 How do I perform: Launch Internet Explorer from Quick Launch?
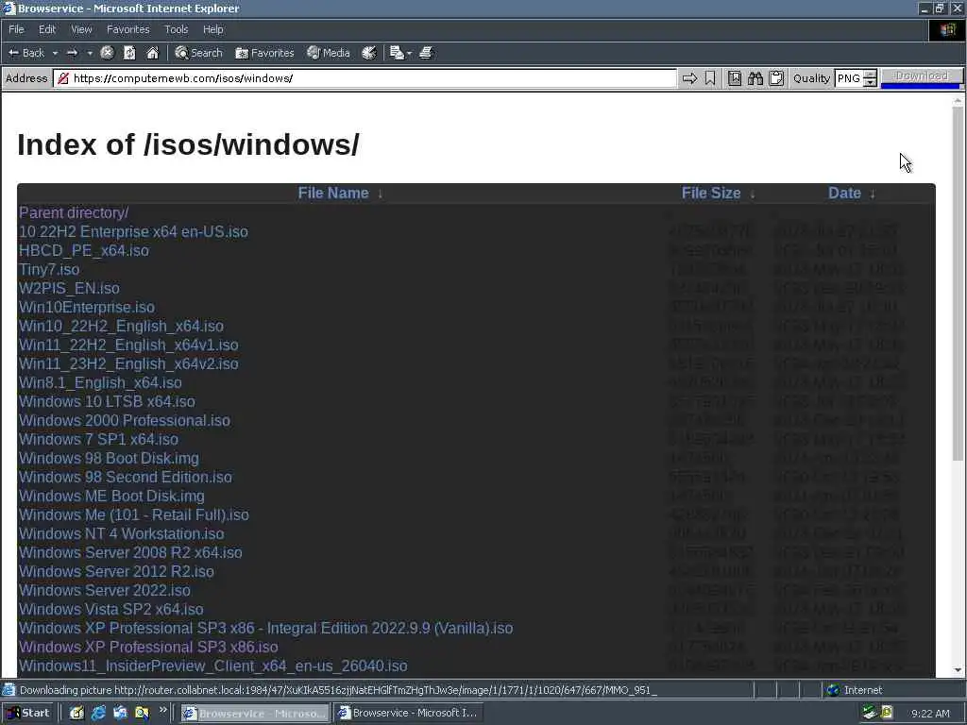click(98, 713)
